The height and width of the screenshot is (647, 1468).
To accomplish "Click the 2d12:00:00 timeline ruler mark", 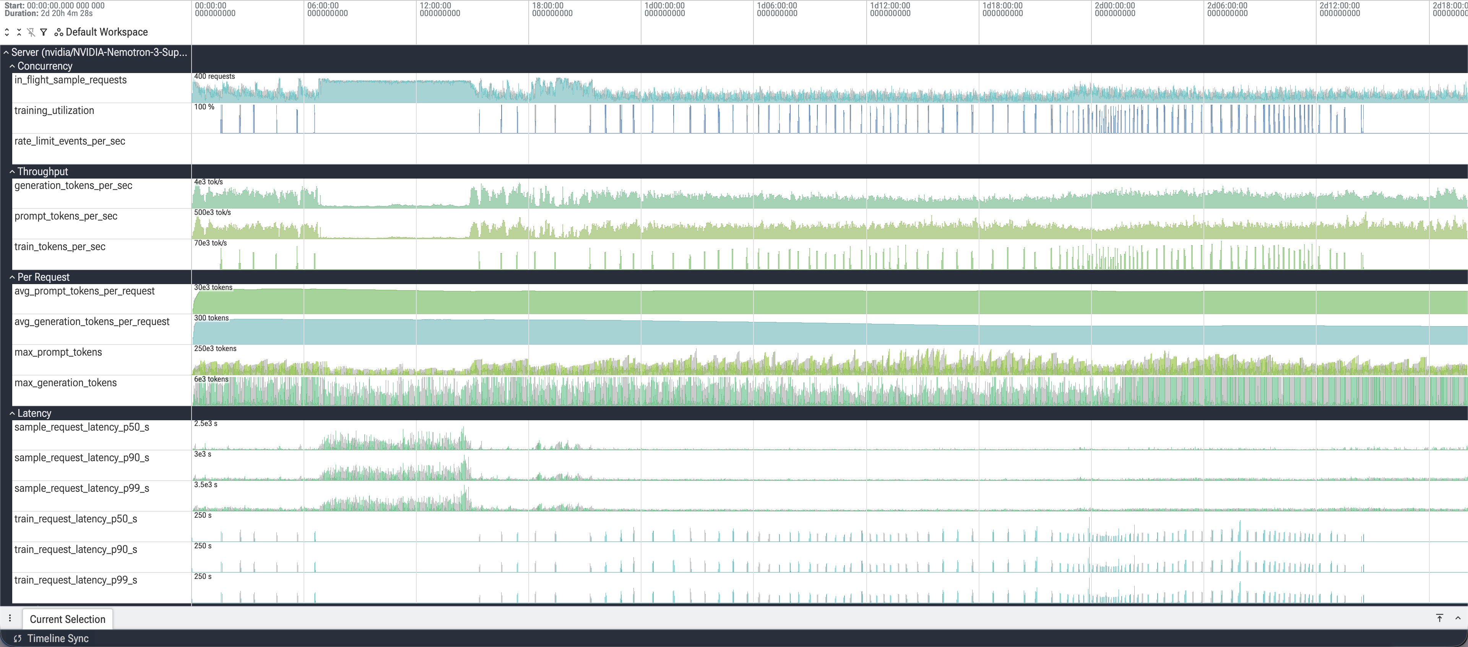I will coord(1339,9).
